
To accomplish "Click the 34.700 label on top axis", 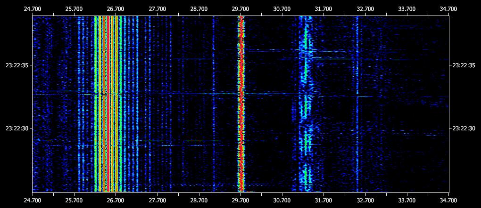I will click(x=448, y=8).
